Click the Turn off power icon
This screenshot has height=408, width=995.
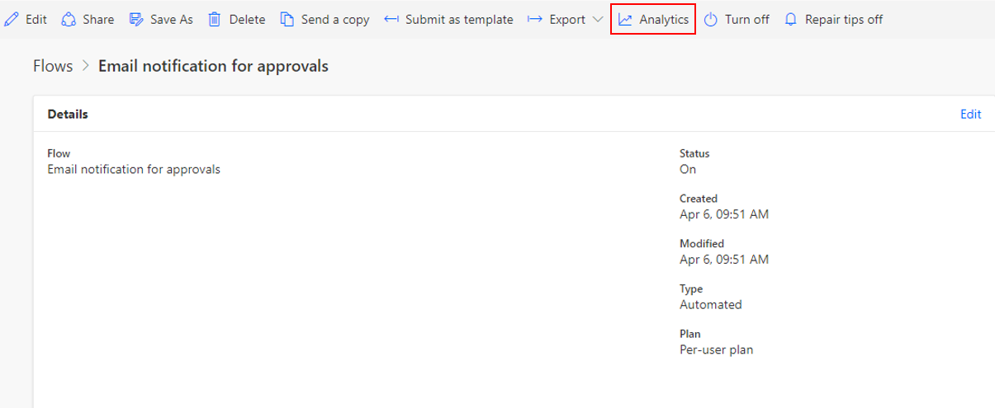(x=711, y=19)
